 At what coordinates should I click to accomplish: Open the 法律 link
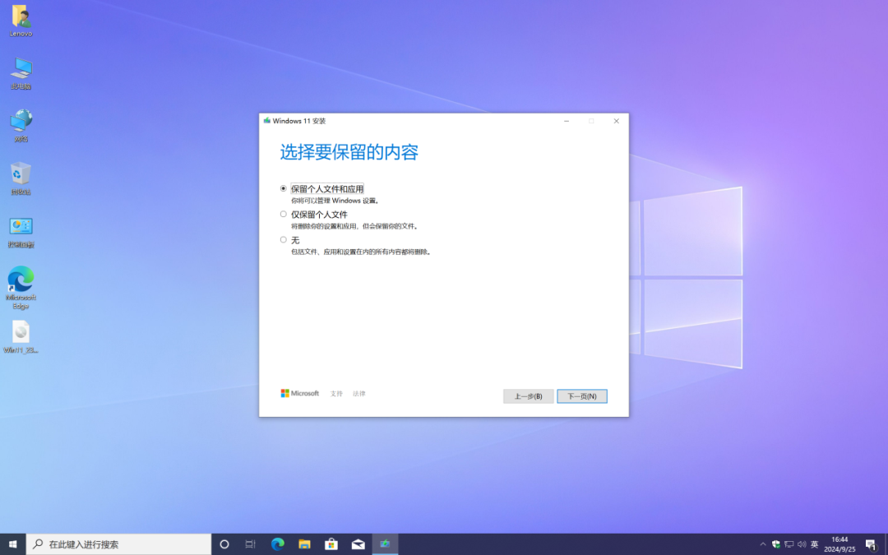pos(359,394)
